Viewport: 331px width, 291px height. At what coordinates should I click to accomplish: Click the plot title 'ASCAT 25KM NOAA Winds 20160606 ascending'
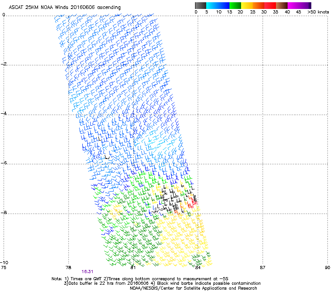64,8
